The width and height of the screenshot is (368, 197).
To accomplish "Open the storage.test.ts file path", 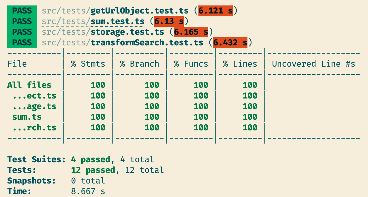I will [103, 32].
